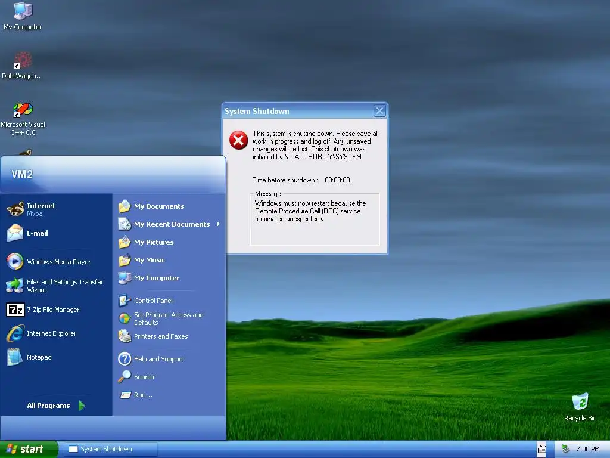Viewport: 610px width, 458px height.
Task: Click the Control Panel icon
Action: (125, 301)
